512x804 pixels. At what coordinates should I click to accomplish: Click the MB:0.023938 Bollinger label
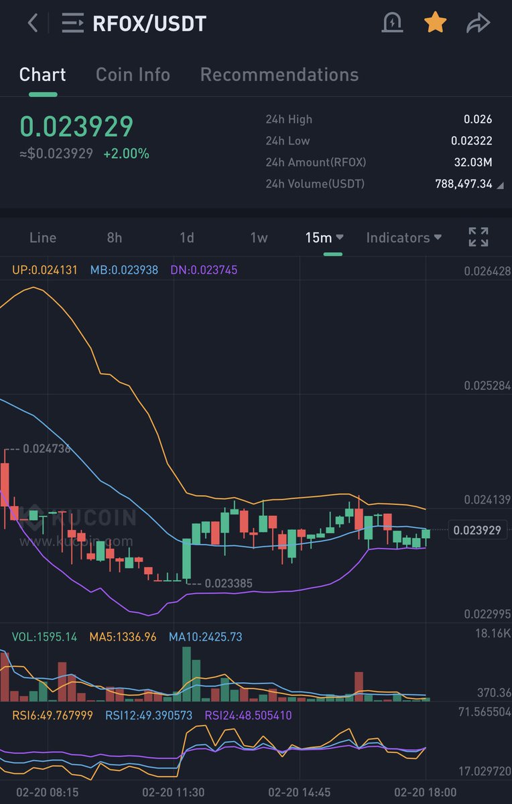click(124, 270)
